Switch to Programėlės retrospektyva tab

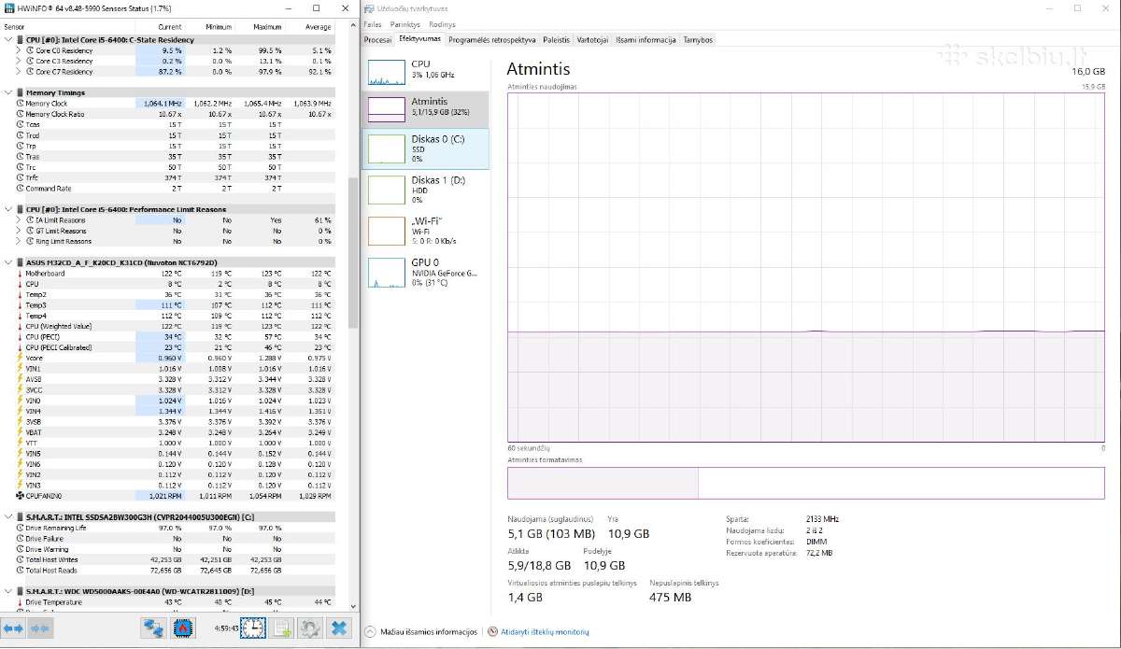tap(492, 40)
